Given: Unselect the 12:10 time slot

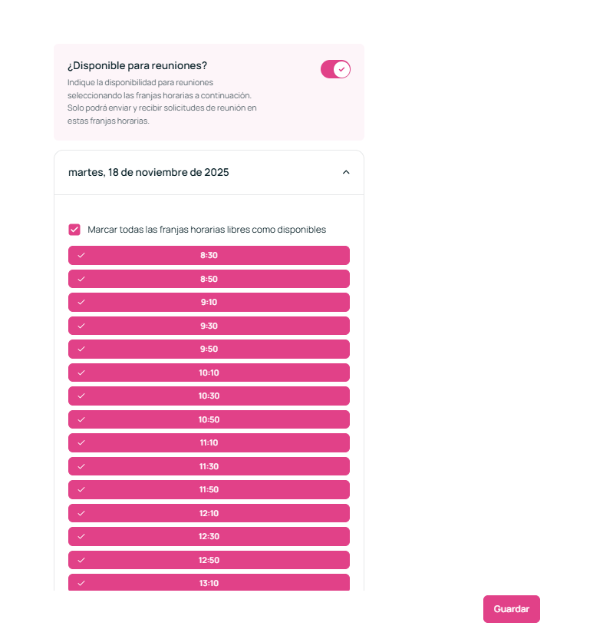Looking at the screenshot, I should 209,513.
